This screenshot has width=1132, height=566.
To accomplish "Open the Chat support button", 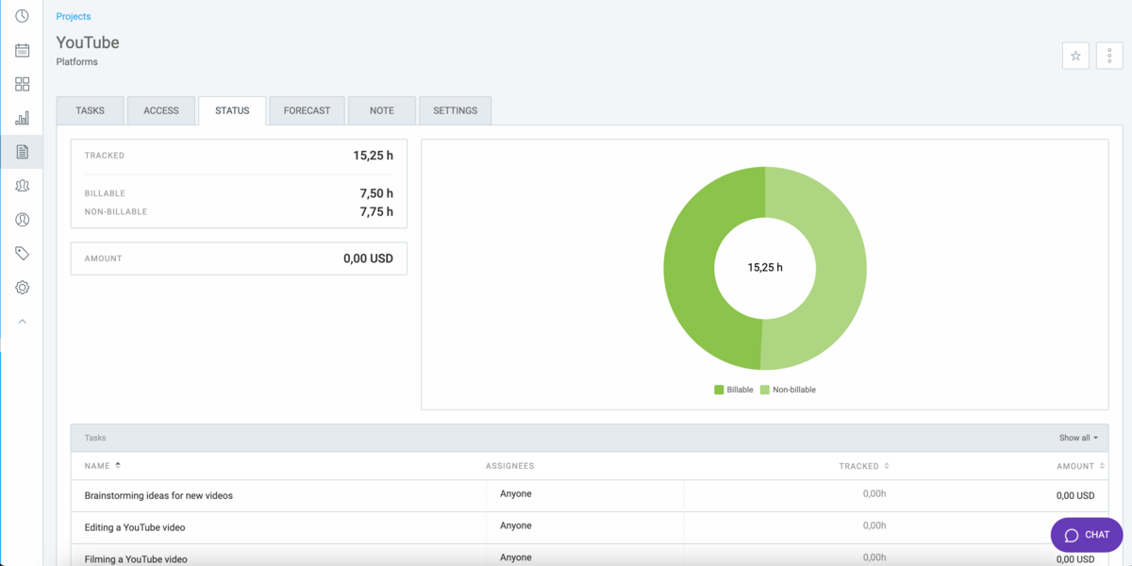I will point(1087,535).
